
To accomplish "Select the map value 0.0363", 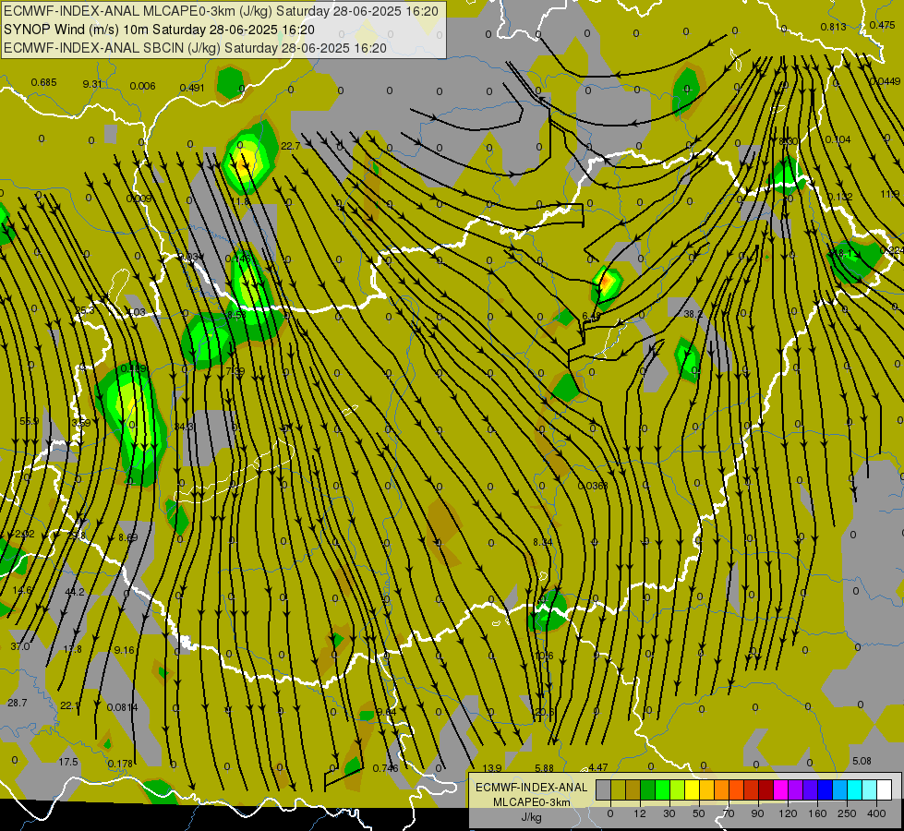I will pyautogui.click(x=592, y=486).
